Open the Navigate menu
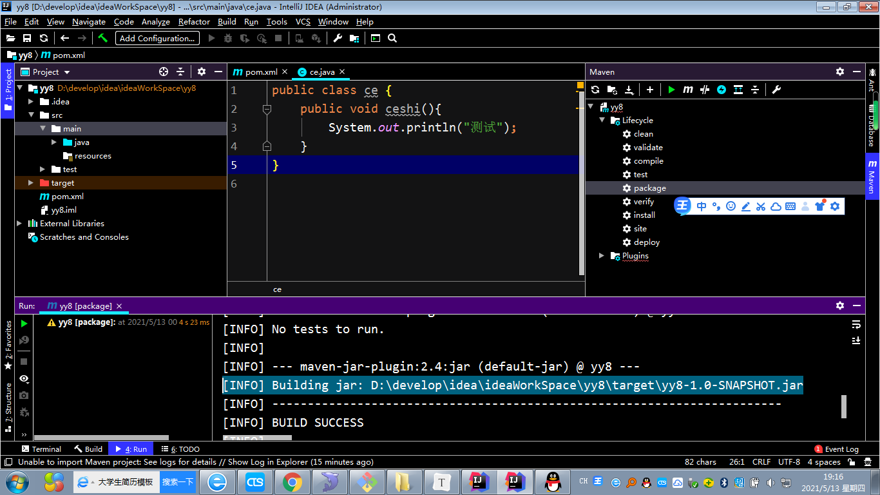 tap(89, 21)
